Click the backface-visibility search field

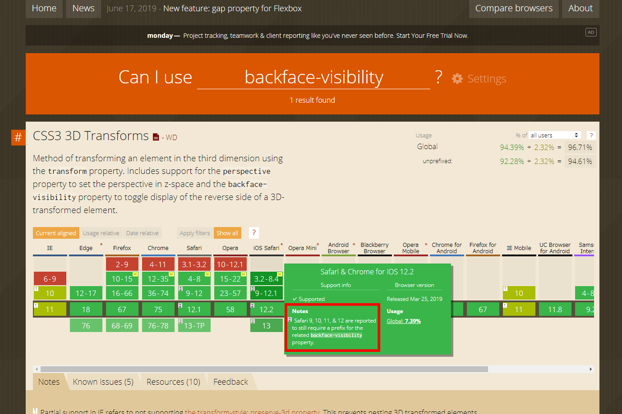[x=313, y=77]
